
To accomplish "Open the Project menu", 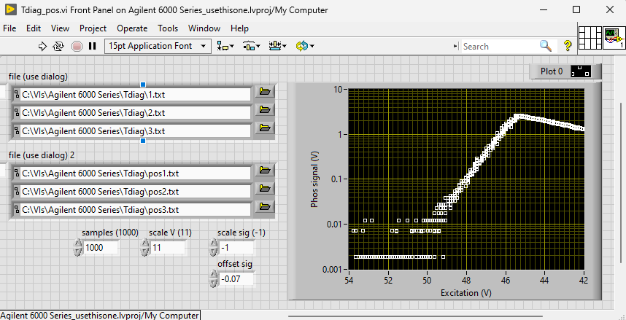I will (x=93, y=28).
